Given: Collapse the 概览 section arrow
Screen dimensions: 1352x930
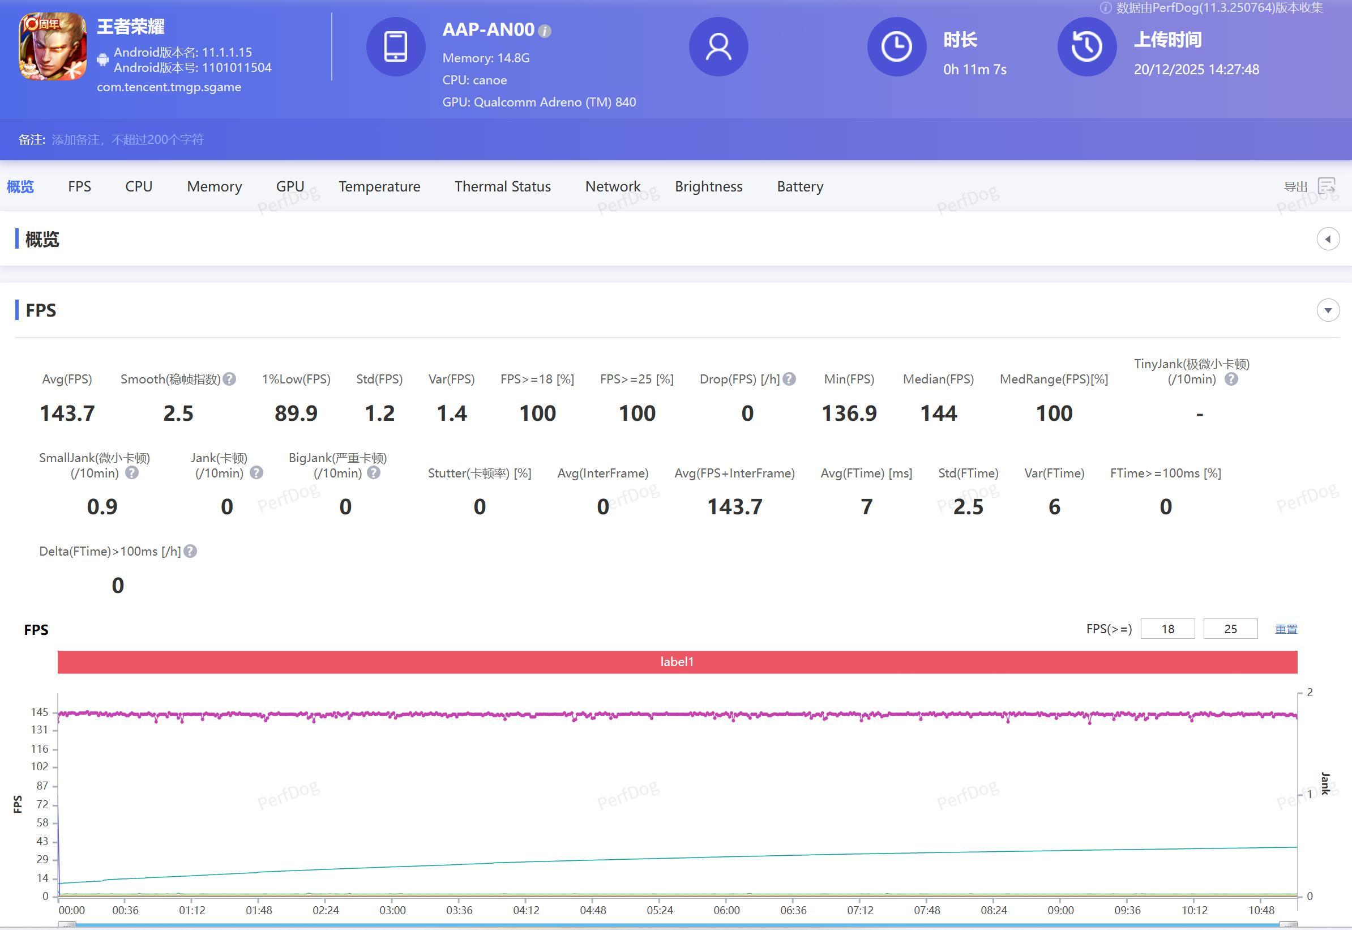Looking at the screenshot, I should (x=1328, y=239).
